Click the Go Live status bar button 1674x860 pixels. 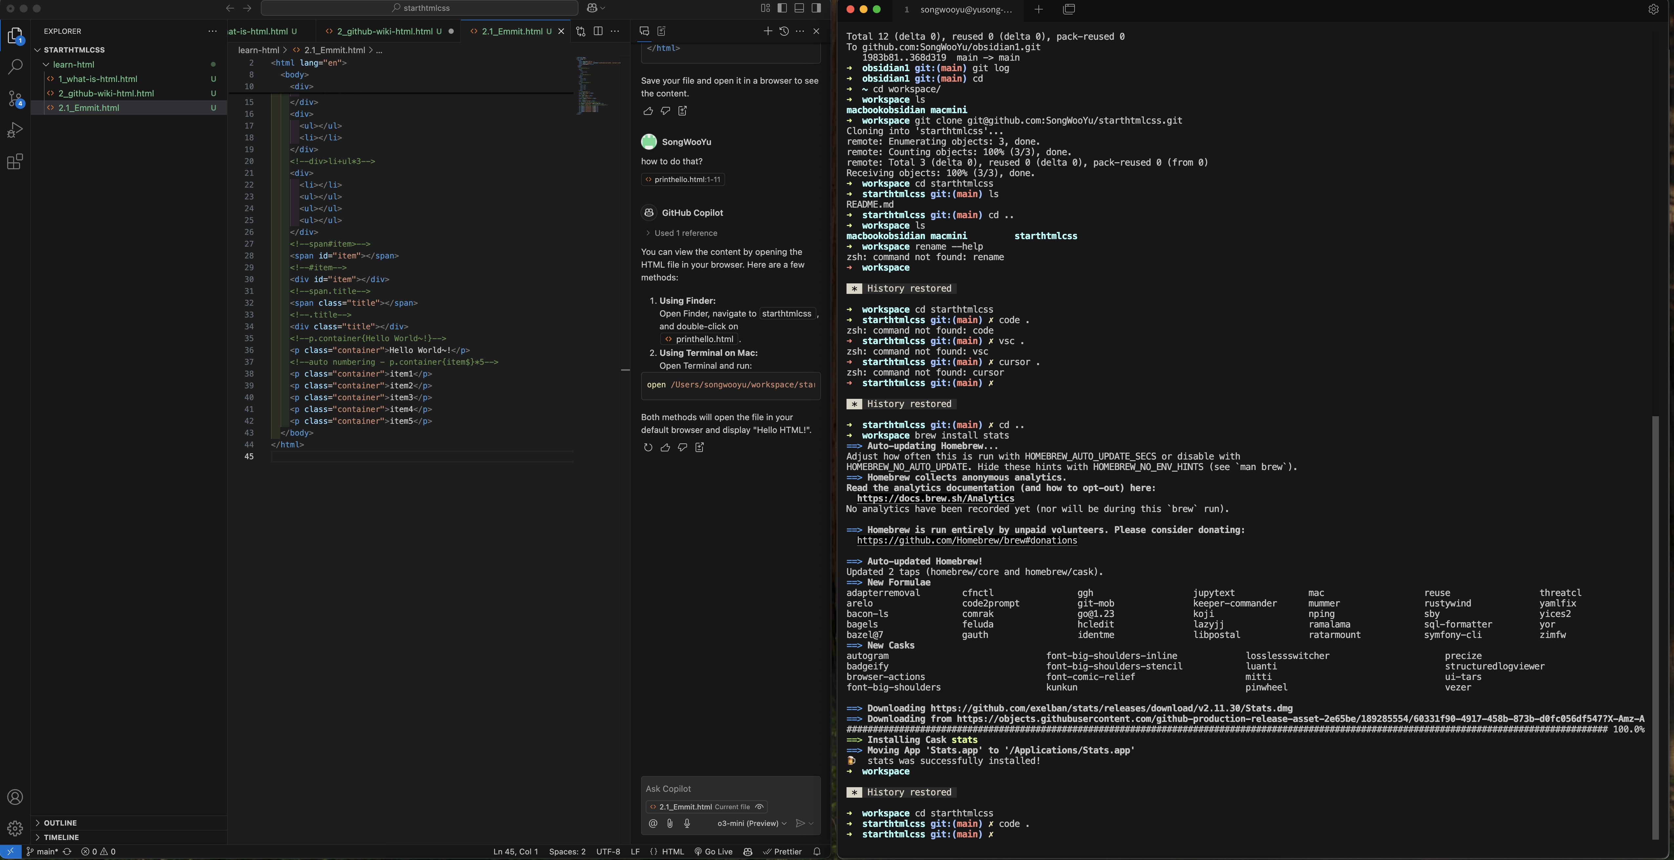pos(714,851)
